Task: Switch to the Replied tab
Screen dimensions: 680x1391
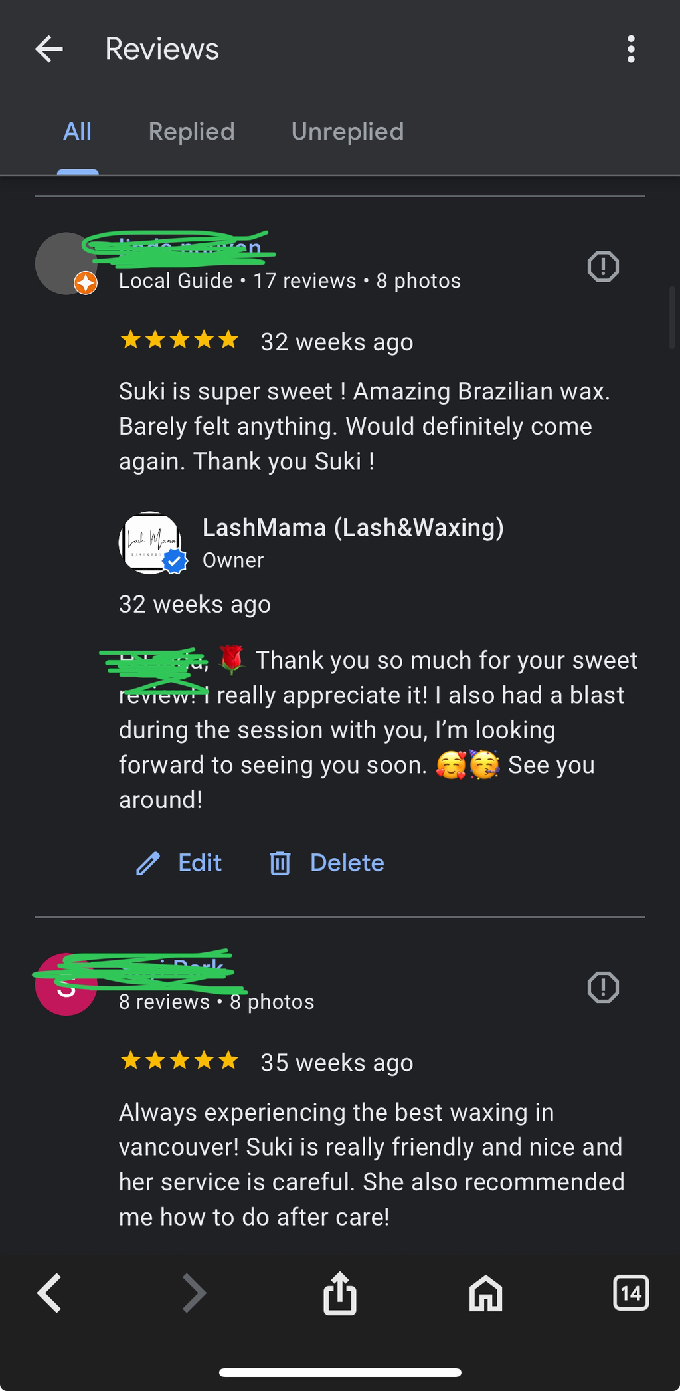Action: coord(192,132)
